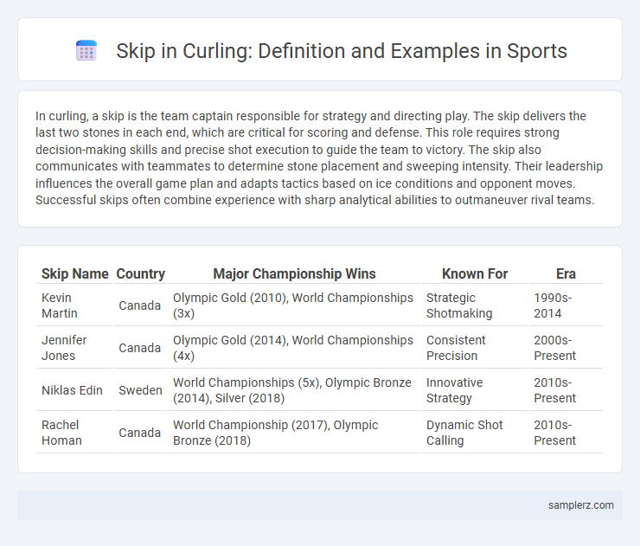640x546 pixels.
Task: Click the 'World Championships (5x), Olympic Bronze' cell
Action: click(294, 390)
